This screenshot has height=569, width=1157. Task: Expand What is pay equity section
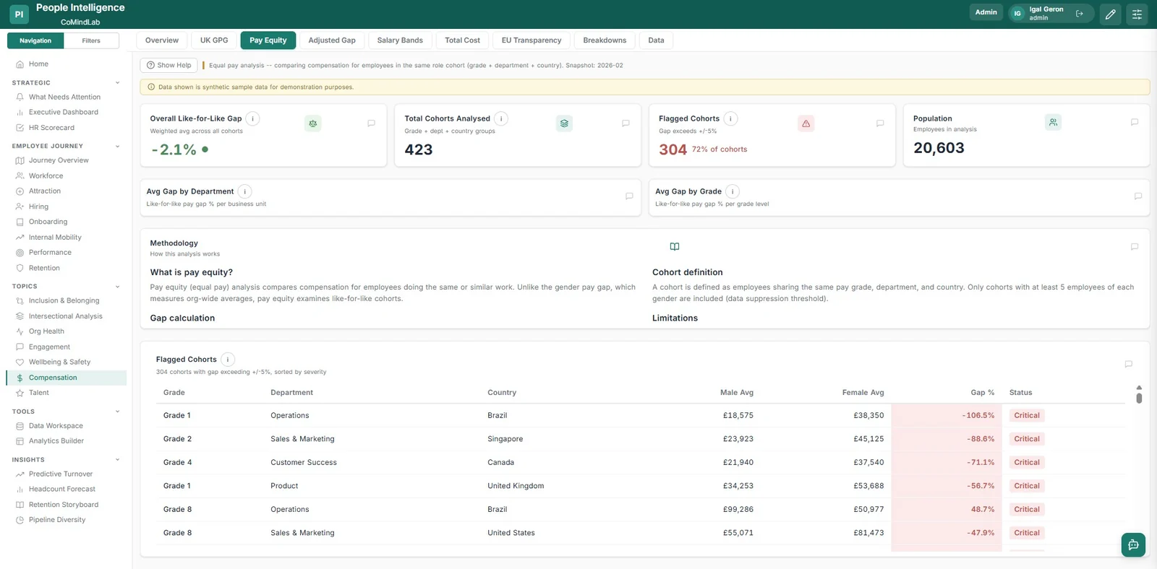point(191,272)
